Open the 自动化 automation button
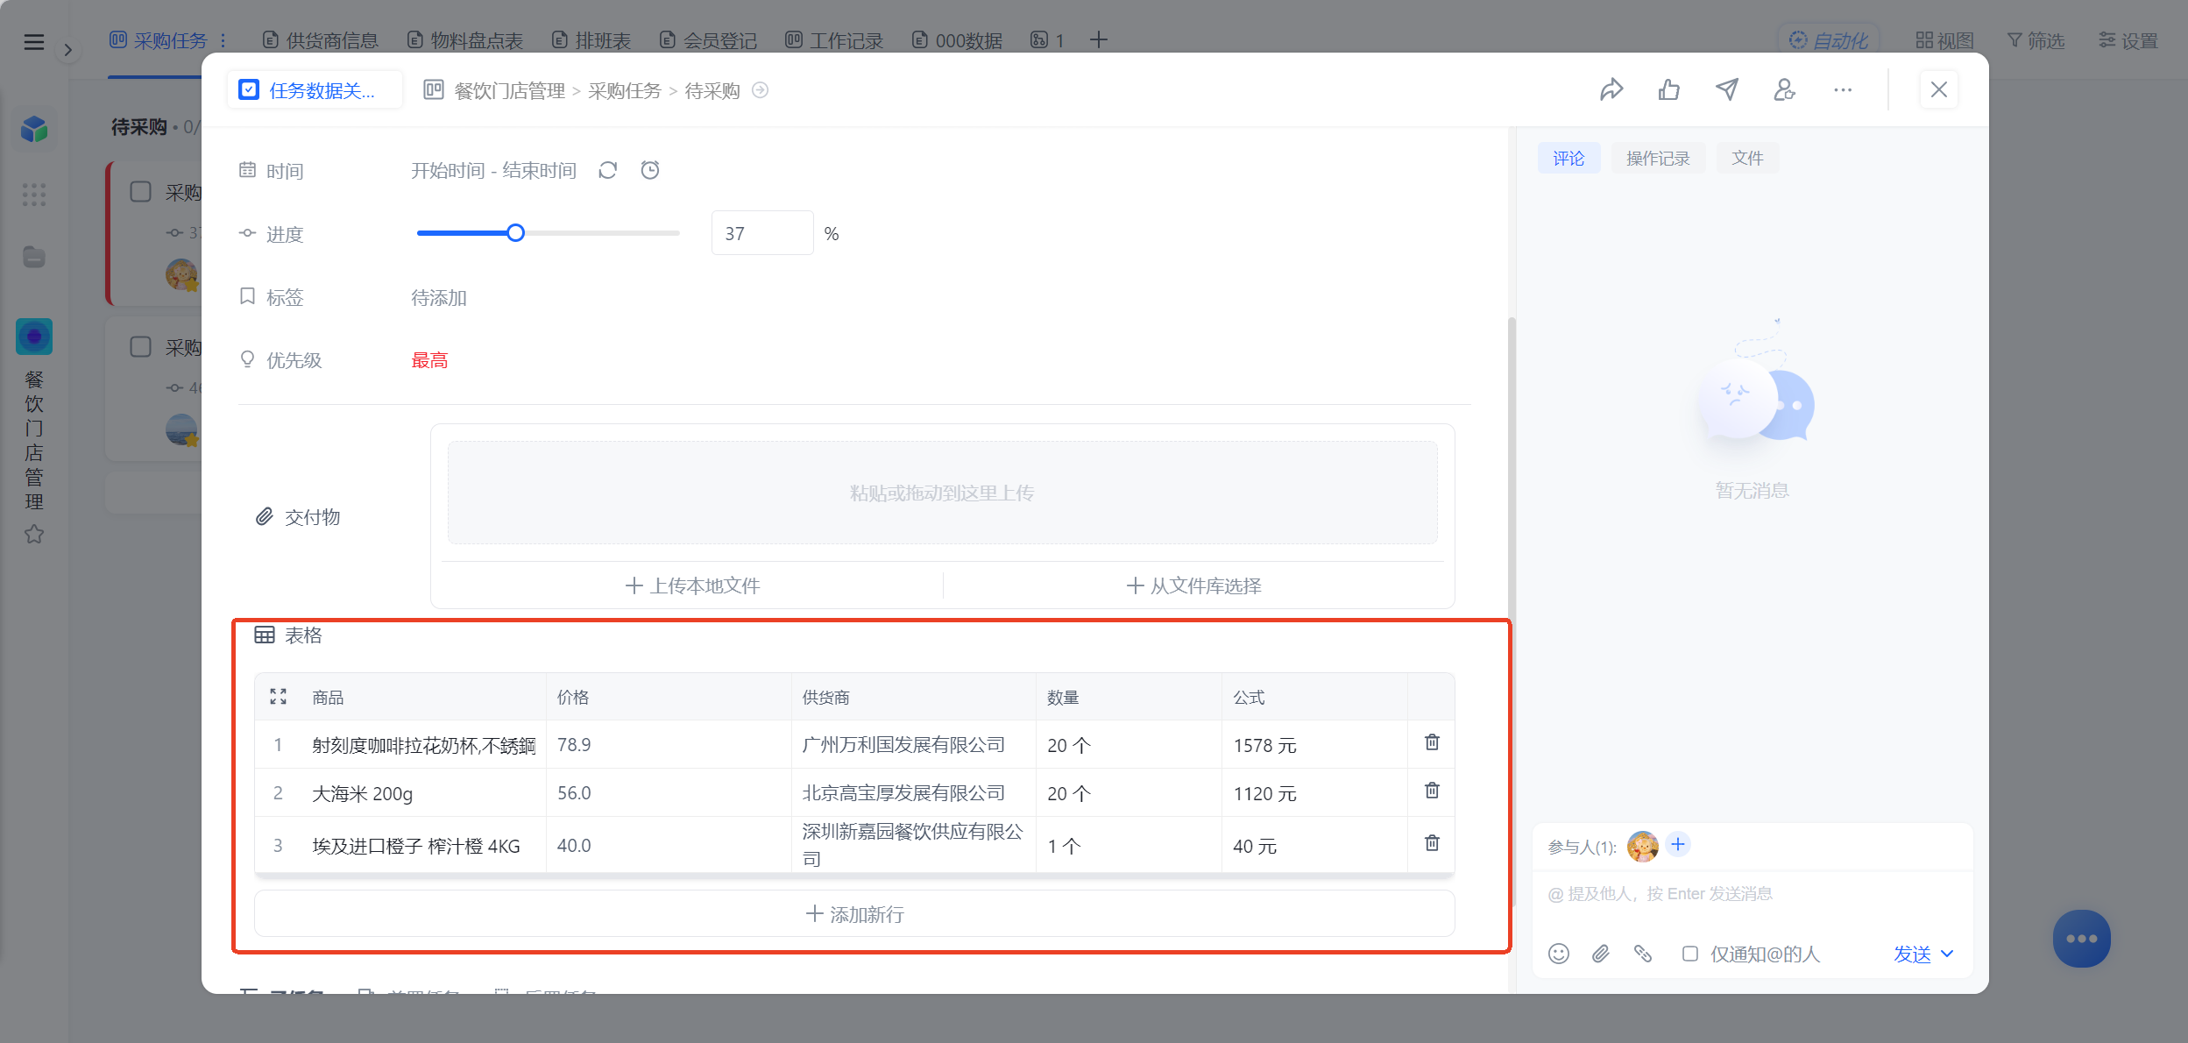This screenshot has height=1043, width=2188. pos(1828,40)
